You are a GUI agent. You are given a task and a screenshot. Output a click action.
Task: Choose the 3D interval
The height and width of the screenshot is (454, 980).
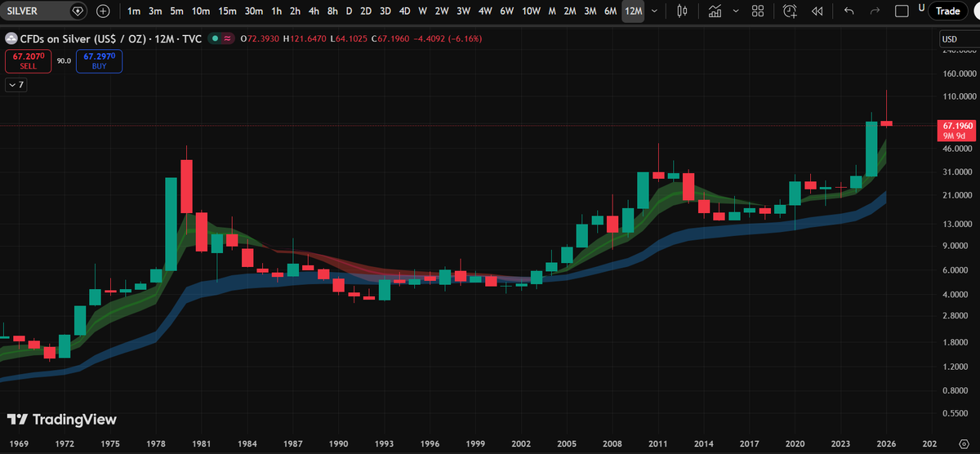coord(385,11)
